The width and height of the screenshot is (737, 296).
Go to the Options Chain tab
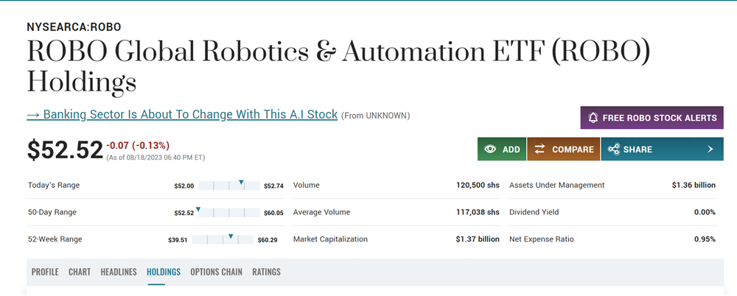tap(216, 272)
